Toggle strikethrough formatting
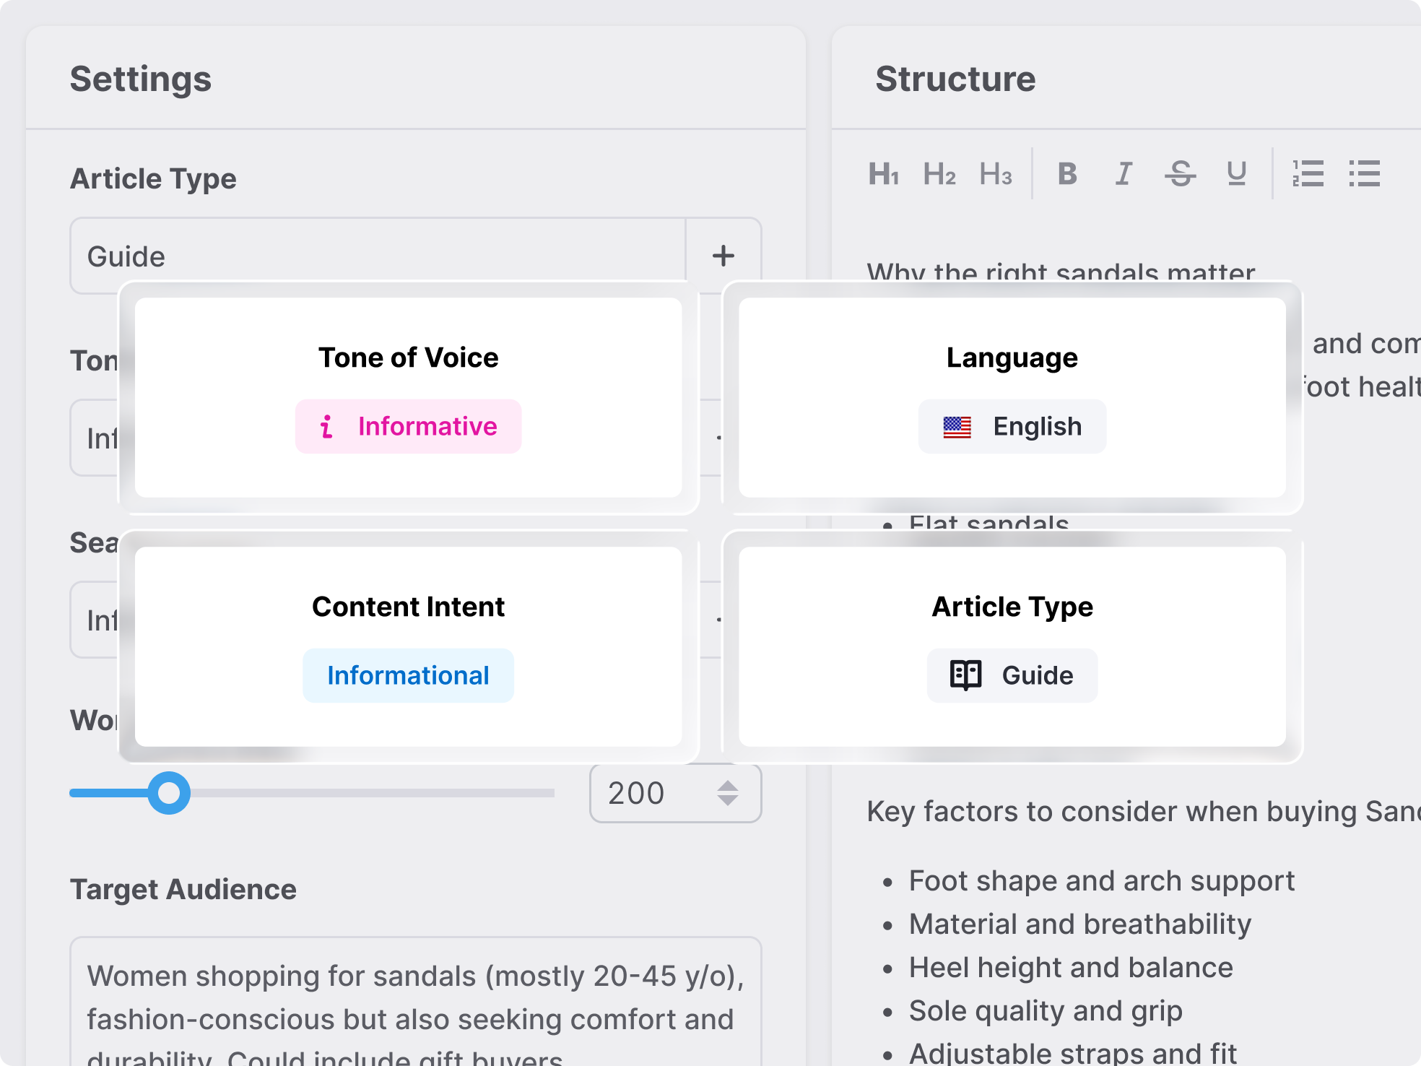Viewport: 1421px width, 1066px height. click(1180, 174)
